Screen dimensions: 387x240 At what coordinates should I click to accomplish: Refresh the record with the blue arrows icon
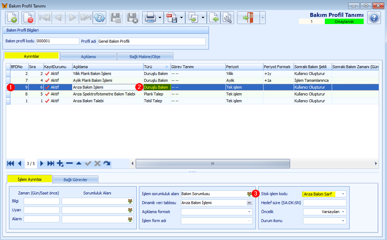click(x=99, y=18)
